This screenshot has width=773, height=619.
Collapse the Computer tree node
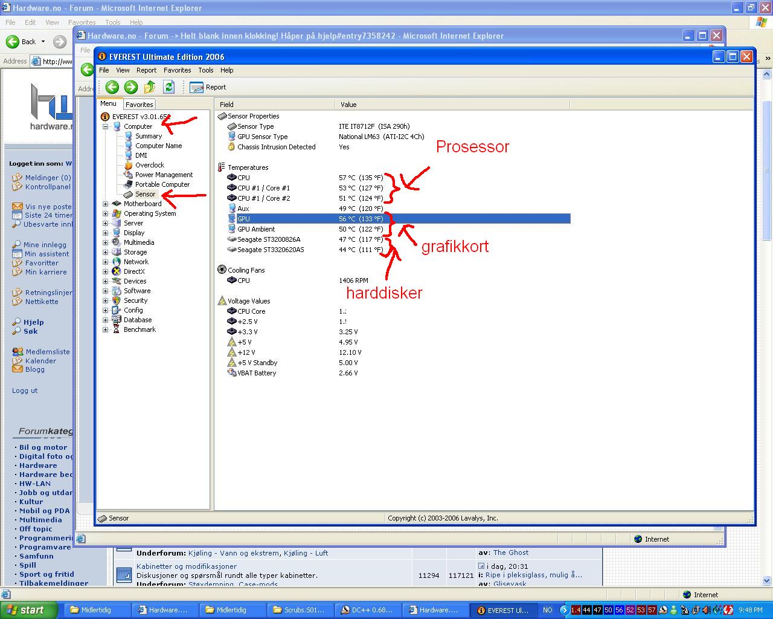(105, 126)
